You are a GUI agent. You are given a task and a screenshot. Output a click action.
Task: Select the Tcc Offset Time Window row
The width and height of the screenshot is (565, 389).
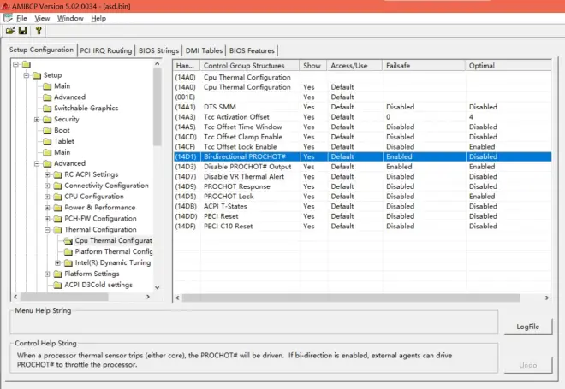(x=362, y=127)
